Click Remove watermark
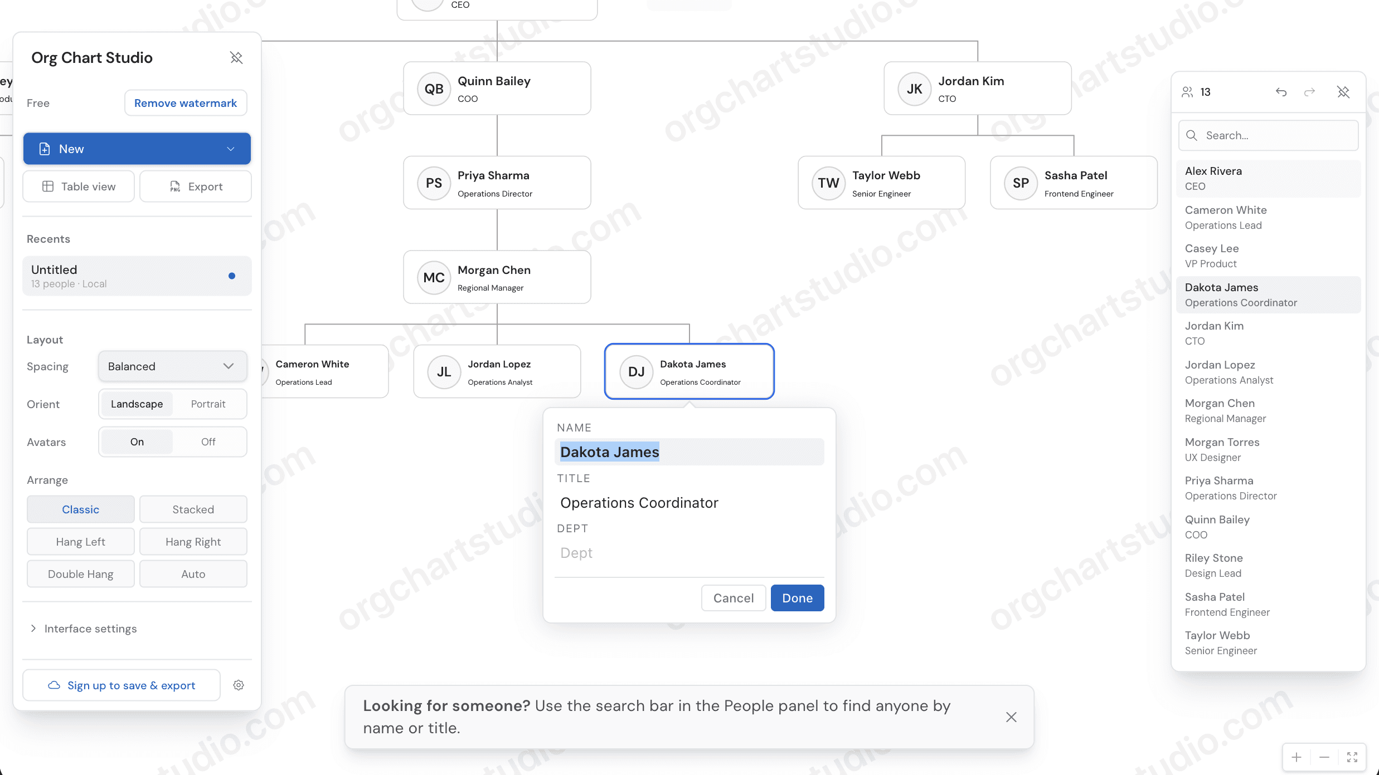1379x775 pixels. [x=186, y=102]
